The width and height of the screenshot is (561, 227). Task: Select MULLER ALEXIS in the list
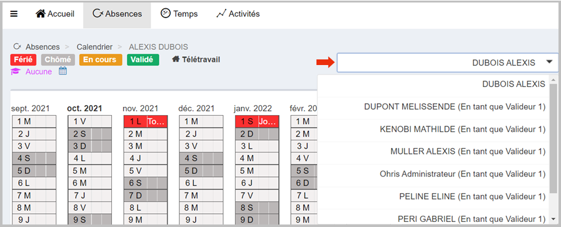pos(433,151)
